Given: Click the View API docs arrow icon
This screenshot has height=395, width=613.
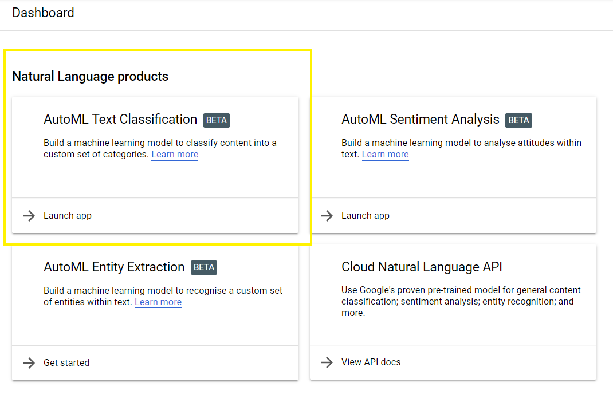Looking at the screenshot, I should (327, 362).
